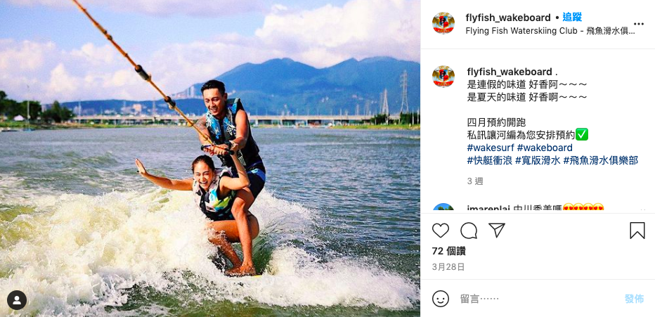Open the #wakesurf hashtag

pos(490,148)
